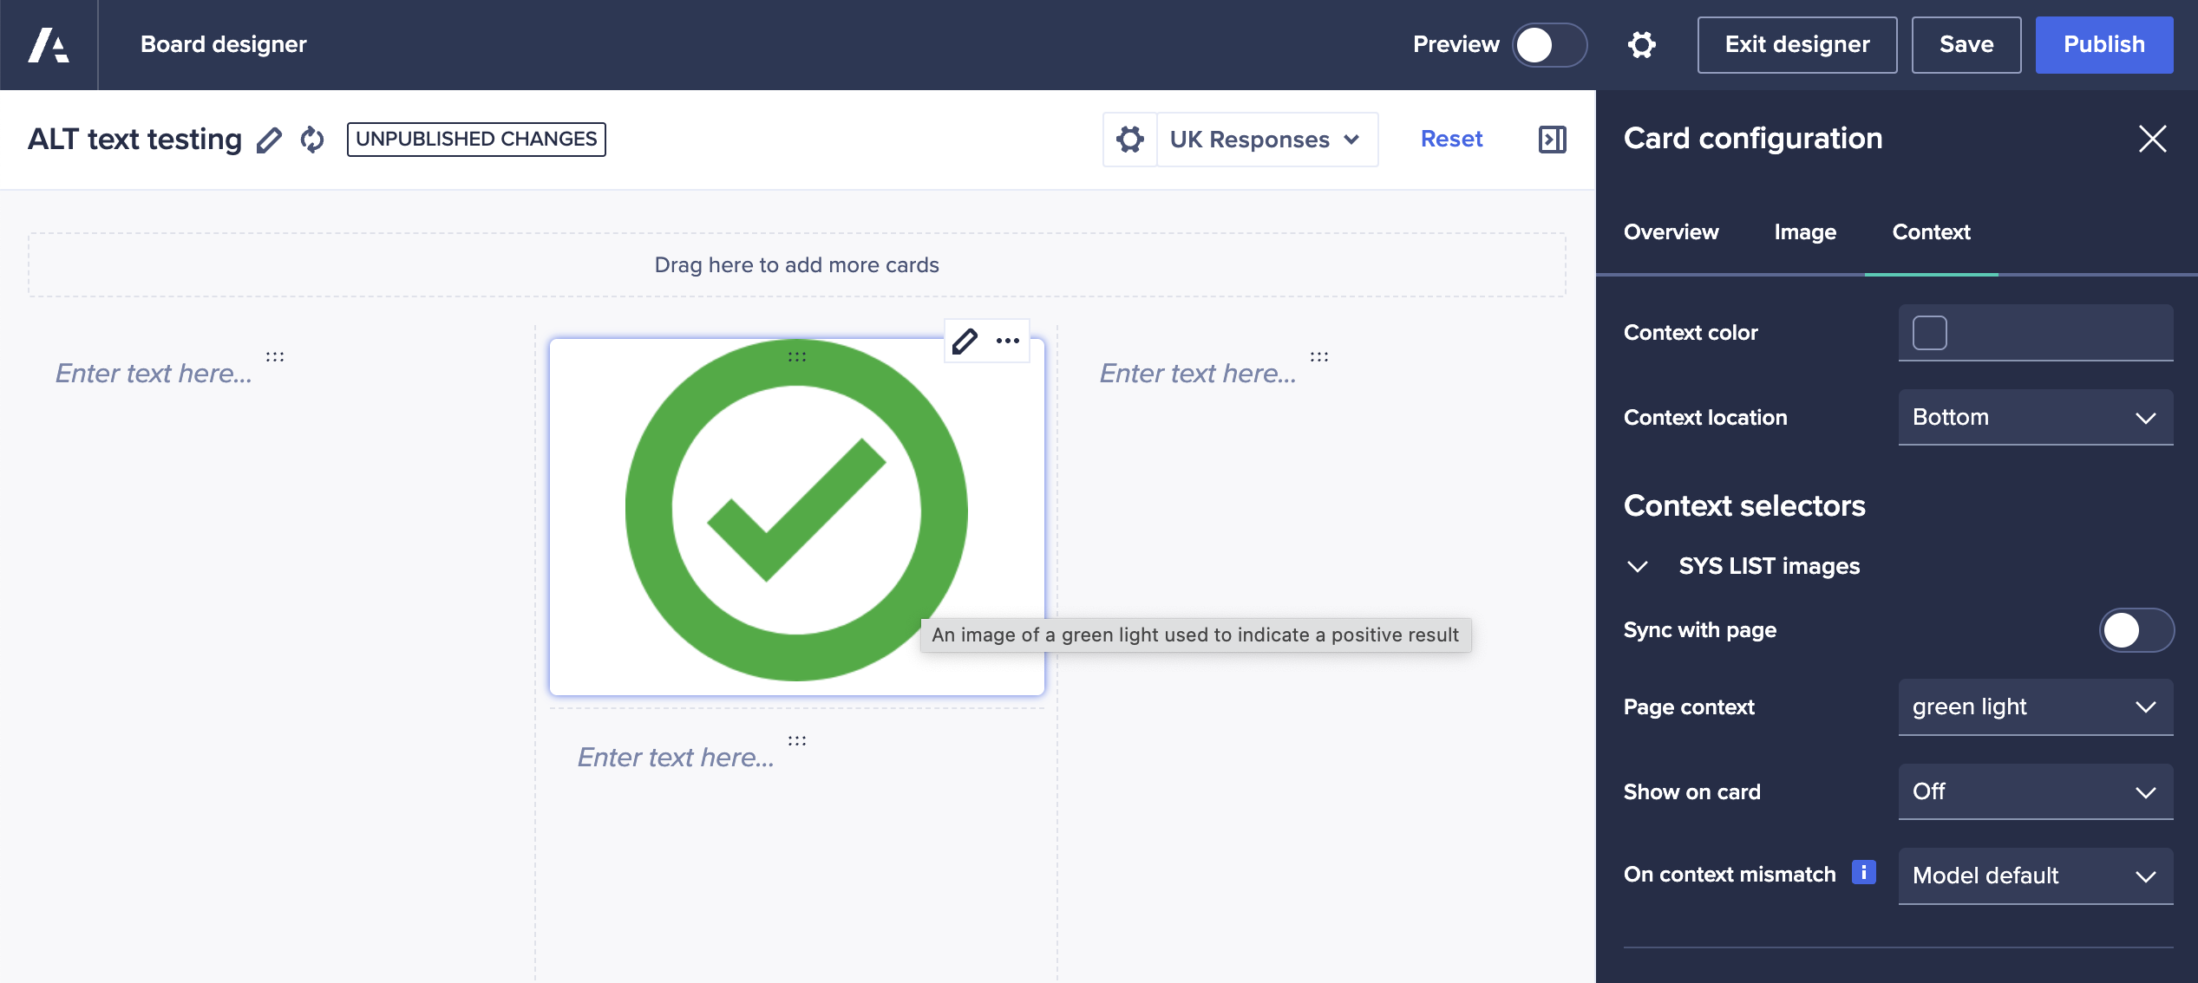Click the Publish button
This screenshot has height=983, width=2198.
pyautogui.click(x=2103, y=45)
